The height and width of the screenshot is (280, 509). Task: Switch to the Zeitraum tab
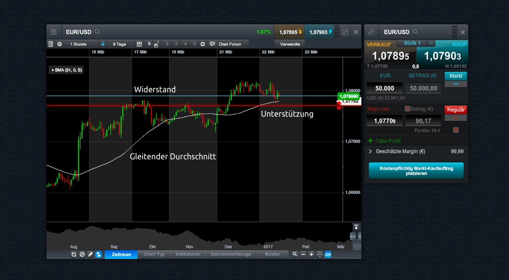point(121,254)
